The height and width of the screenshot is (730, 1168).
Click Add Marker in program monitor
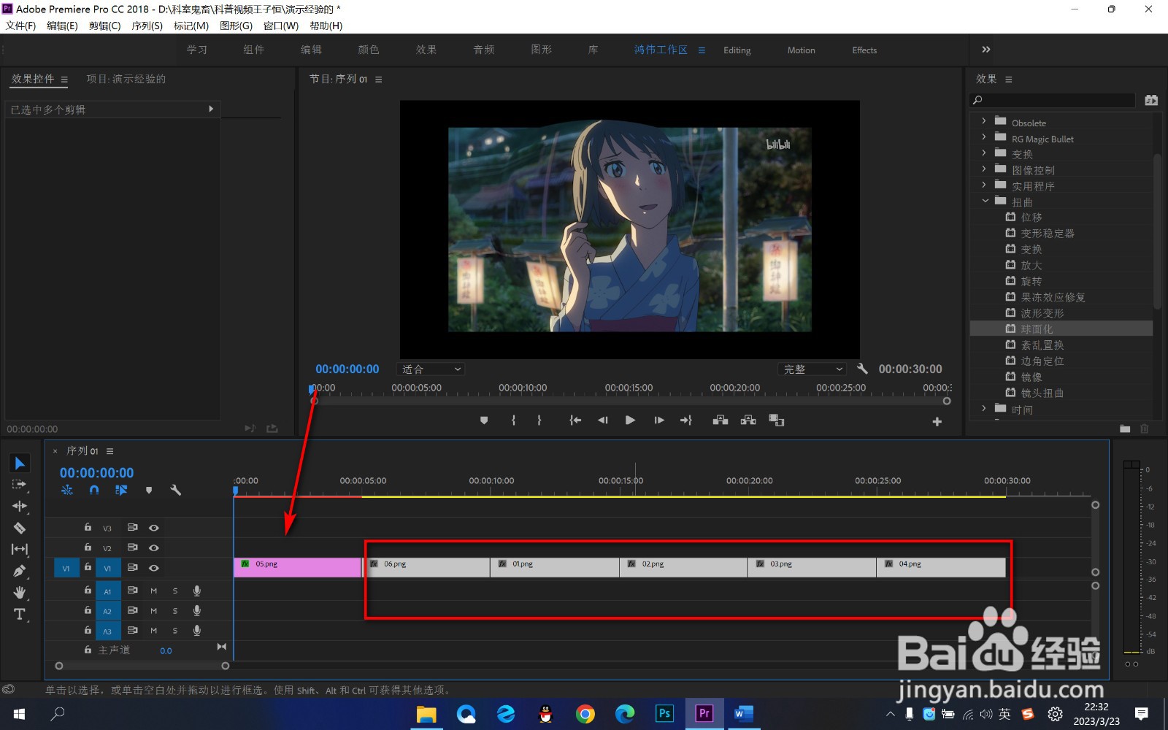click(x=484, y=420)
